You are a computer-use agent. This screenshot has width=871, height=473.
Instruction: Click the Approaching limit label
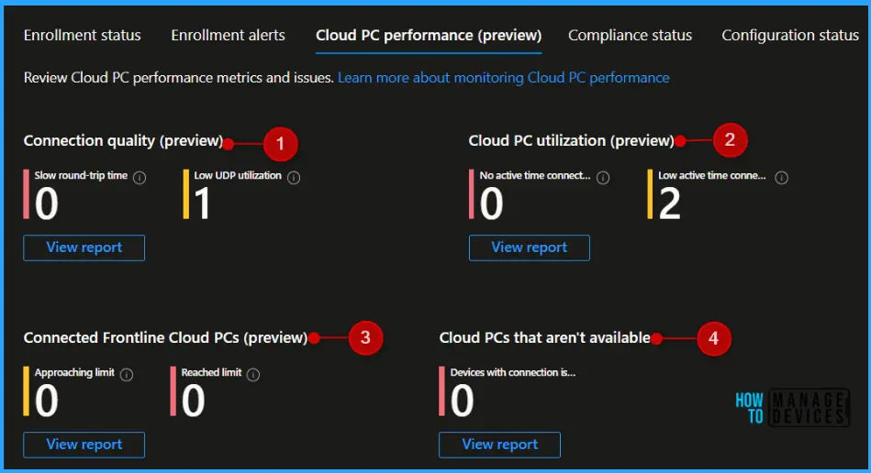74,373
